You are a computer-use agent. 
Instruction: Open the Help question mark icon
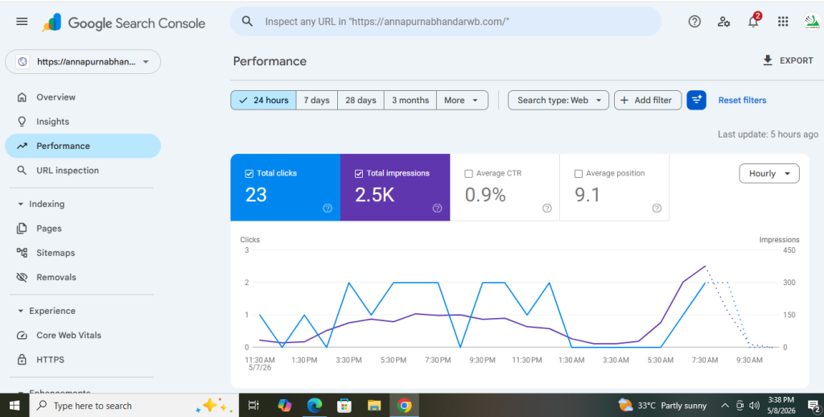[694, 22]
